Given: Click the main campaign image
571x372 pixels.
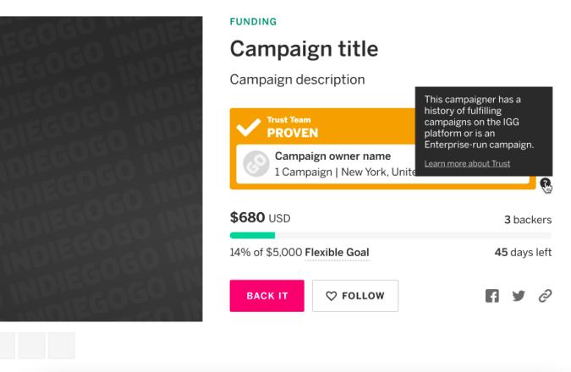Looking at the screenshot, I should [x=102, y=169].
